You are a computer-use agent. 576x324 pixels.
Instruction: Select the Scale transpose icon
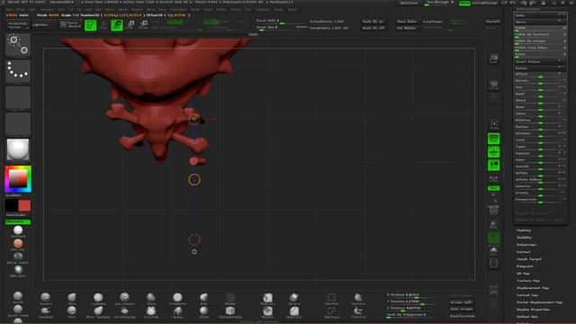[130, 25]
